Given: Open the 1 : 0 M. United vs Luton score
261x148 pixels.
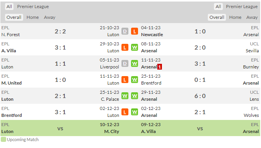Looking at the screenshot, I should pos(61,80).
